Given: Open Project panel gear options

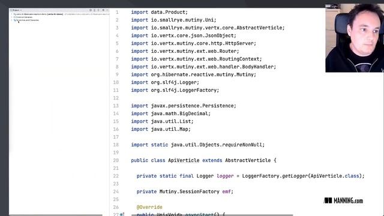Looking at the screenshot, I should point(103,10).
